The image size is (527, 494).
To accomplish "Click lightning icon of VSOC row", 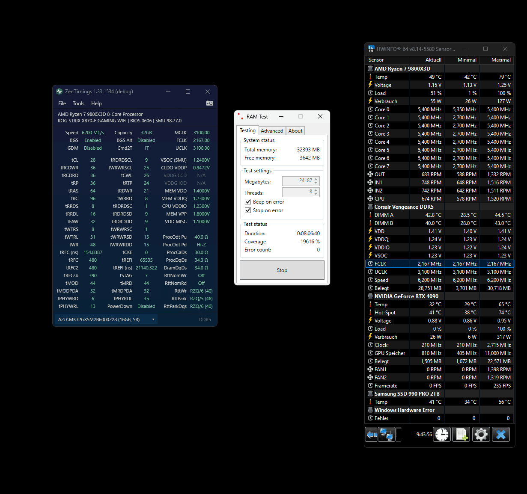I will [x=370, y=256].
